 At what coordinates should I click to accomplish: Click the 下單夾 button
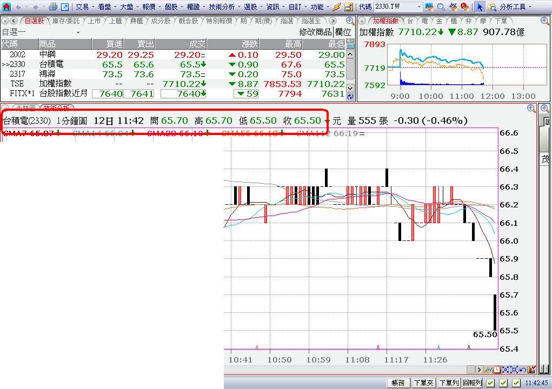click(423, 383)
